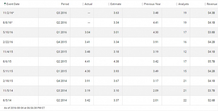Click the Event Date sort arrow icon
This screenshot has width=218, height=111.
coord(5,4)
